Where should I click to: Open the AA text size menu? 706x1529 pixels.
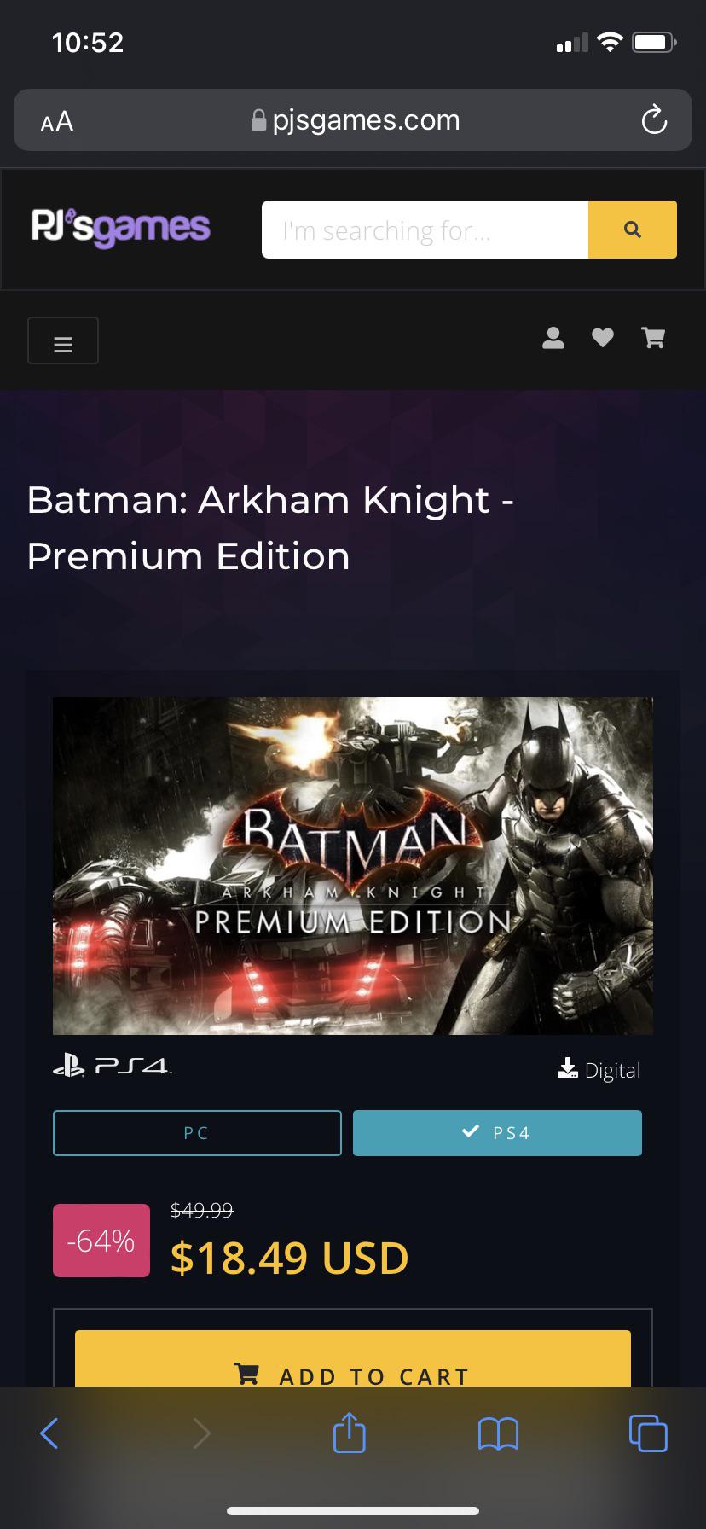55,121
